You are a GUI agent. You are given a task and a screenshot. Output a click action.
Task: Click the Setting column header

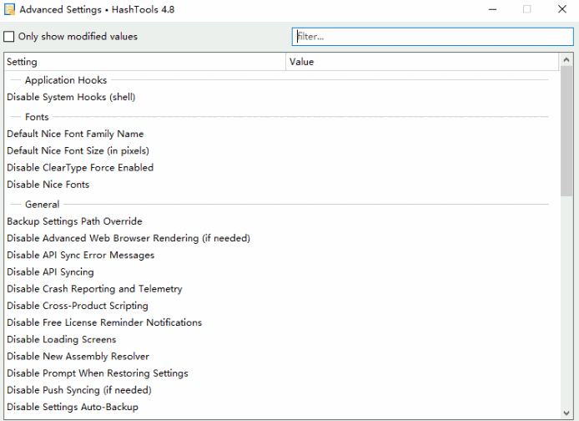coord(145,62)
